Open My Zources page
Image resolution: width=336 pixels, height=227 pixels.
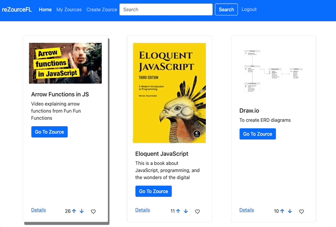[69, 9]
